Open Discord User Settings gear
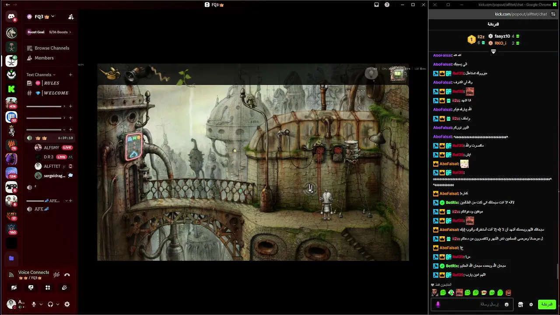The height and width of the screenshot is (315, 560). pos(67,304)
